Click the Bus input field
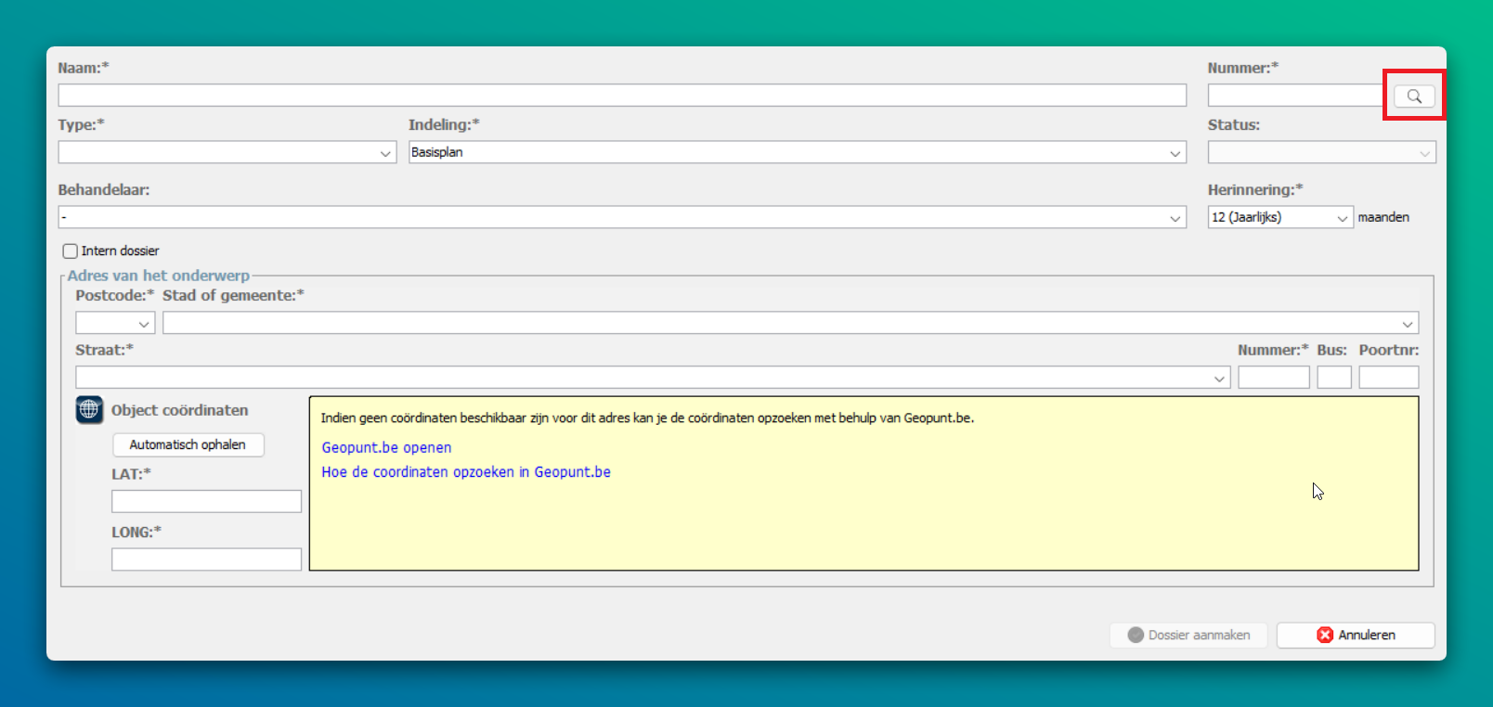The image size is (1493, 707). (x=1333, y=378)
